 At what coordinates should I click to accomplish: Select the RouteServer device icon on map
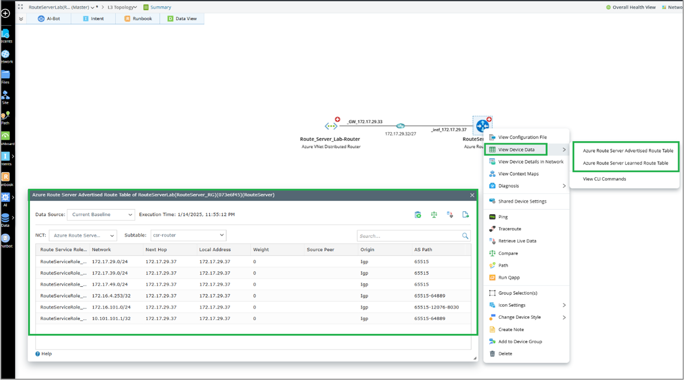click(482, 126)
